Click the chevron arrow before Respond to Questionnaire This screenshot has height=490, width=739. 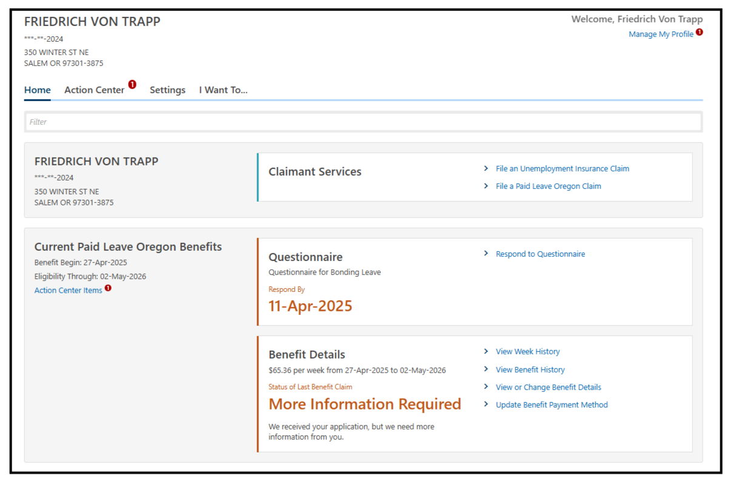[486, 254]
